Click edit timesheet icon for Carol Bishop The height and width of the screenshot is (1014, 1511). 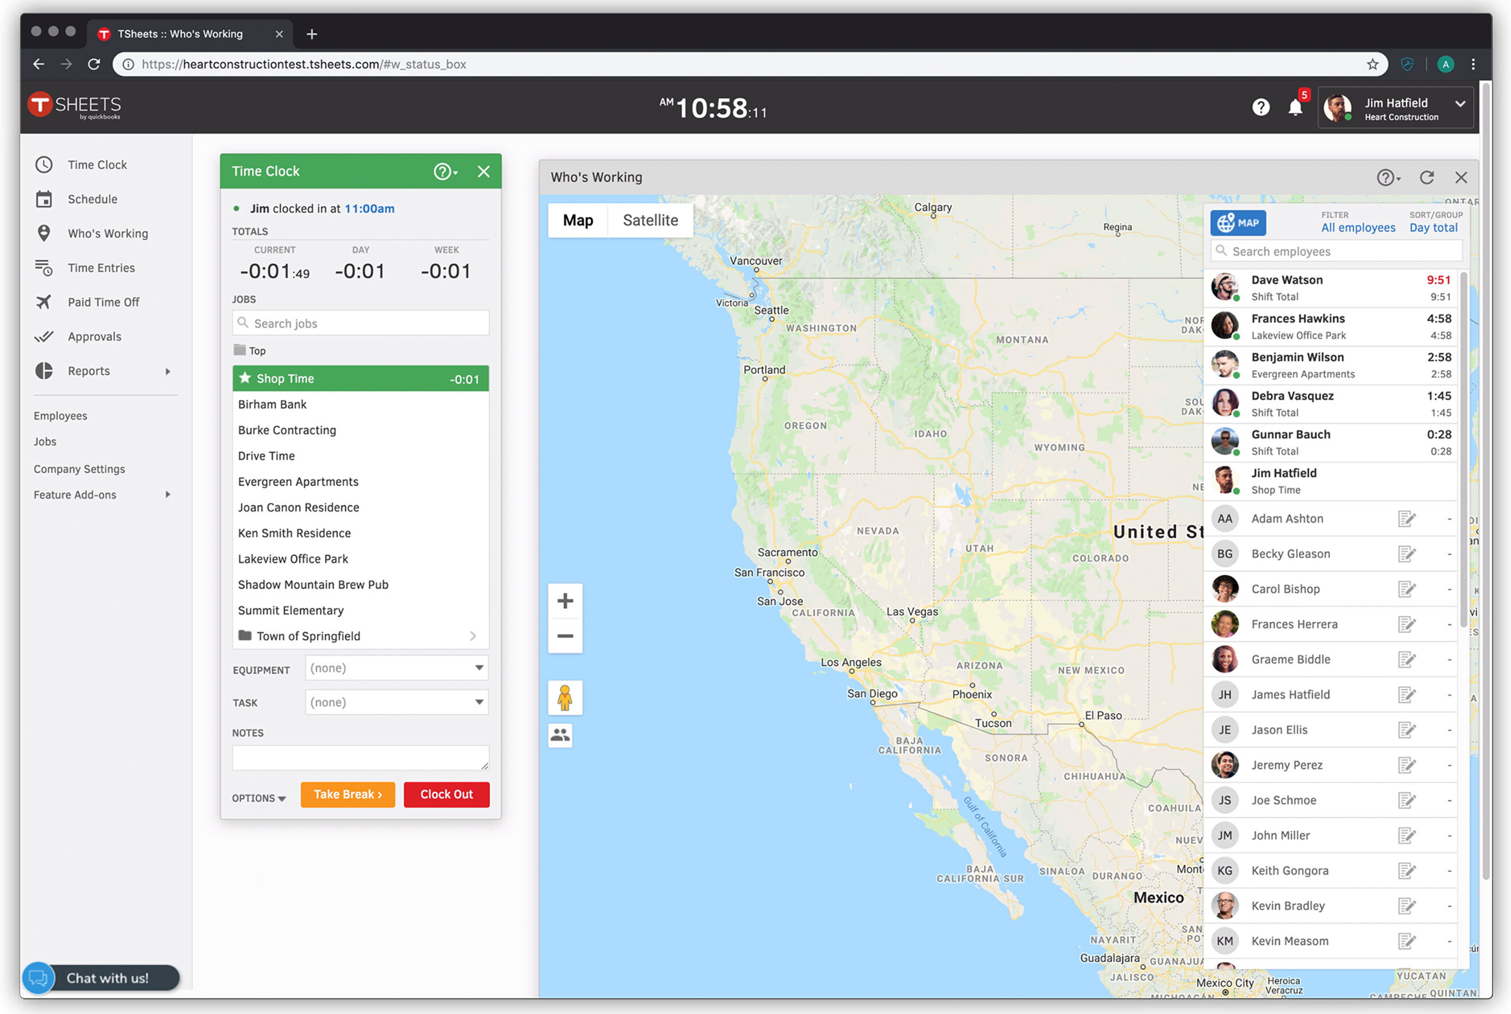coord(1406,589)
